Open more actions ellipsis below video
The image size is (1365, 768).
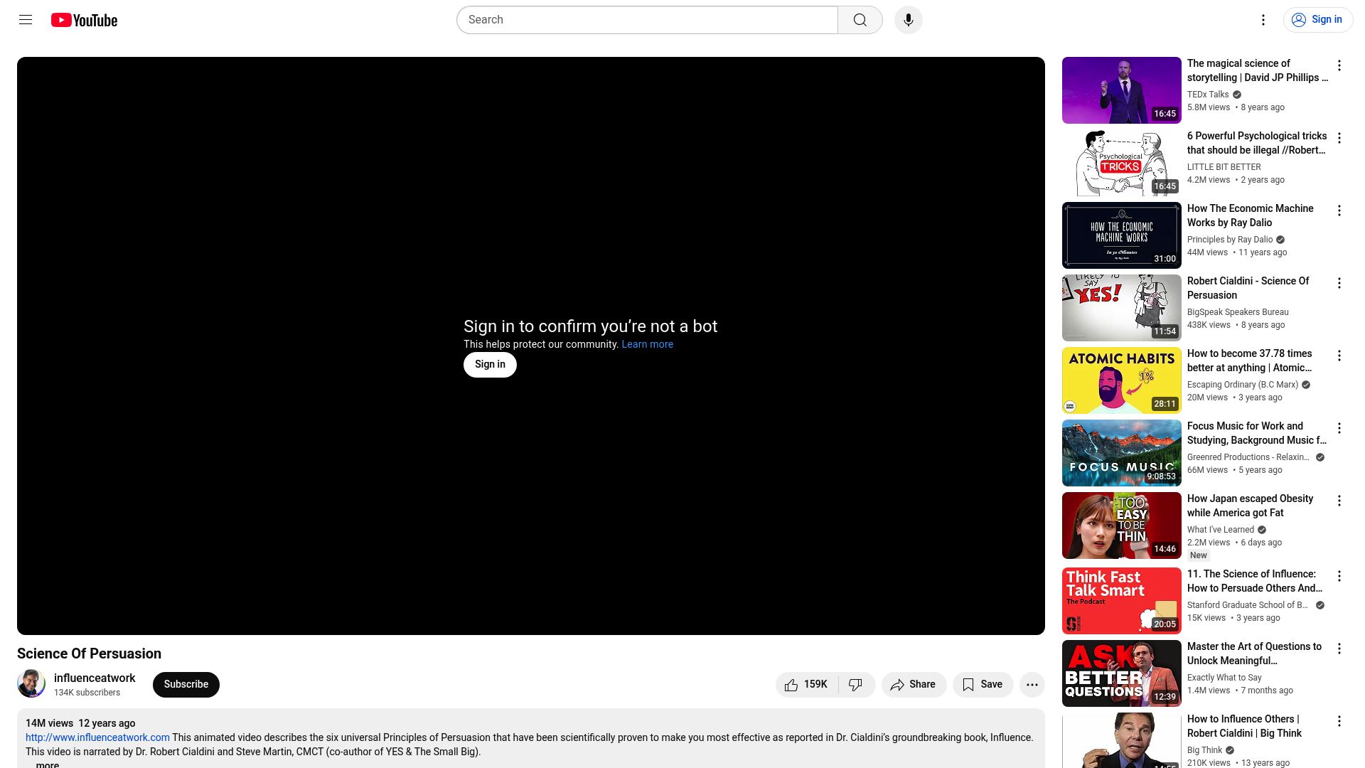(1032, 685)
